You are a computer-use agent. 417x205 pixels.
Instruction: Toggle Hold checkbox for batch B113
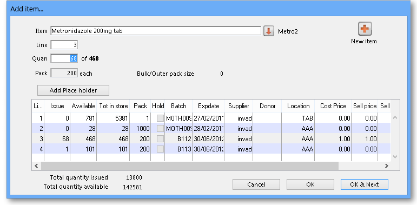[x=160, y=149]
